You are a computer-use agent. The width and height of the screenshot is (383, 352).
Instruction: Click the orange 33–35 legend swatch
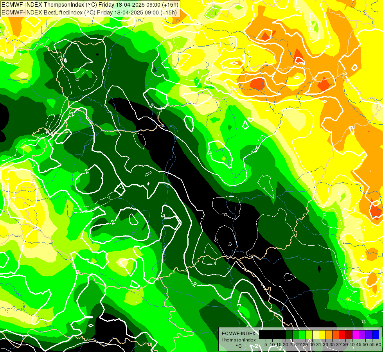(x=329, y=334)
